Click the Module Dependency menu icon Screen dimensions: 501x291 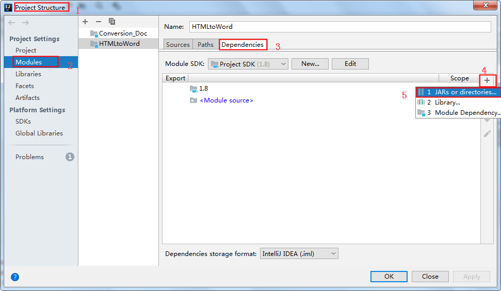[421, 113]
